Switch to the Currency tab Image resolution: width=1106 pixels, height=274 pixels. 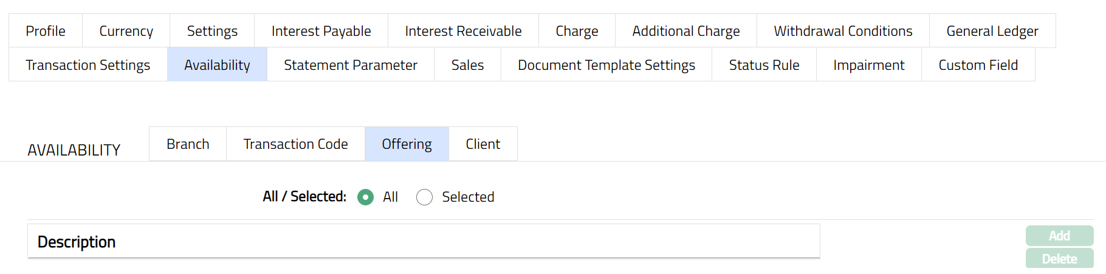126,31
